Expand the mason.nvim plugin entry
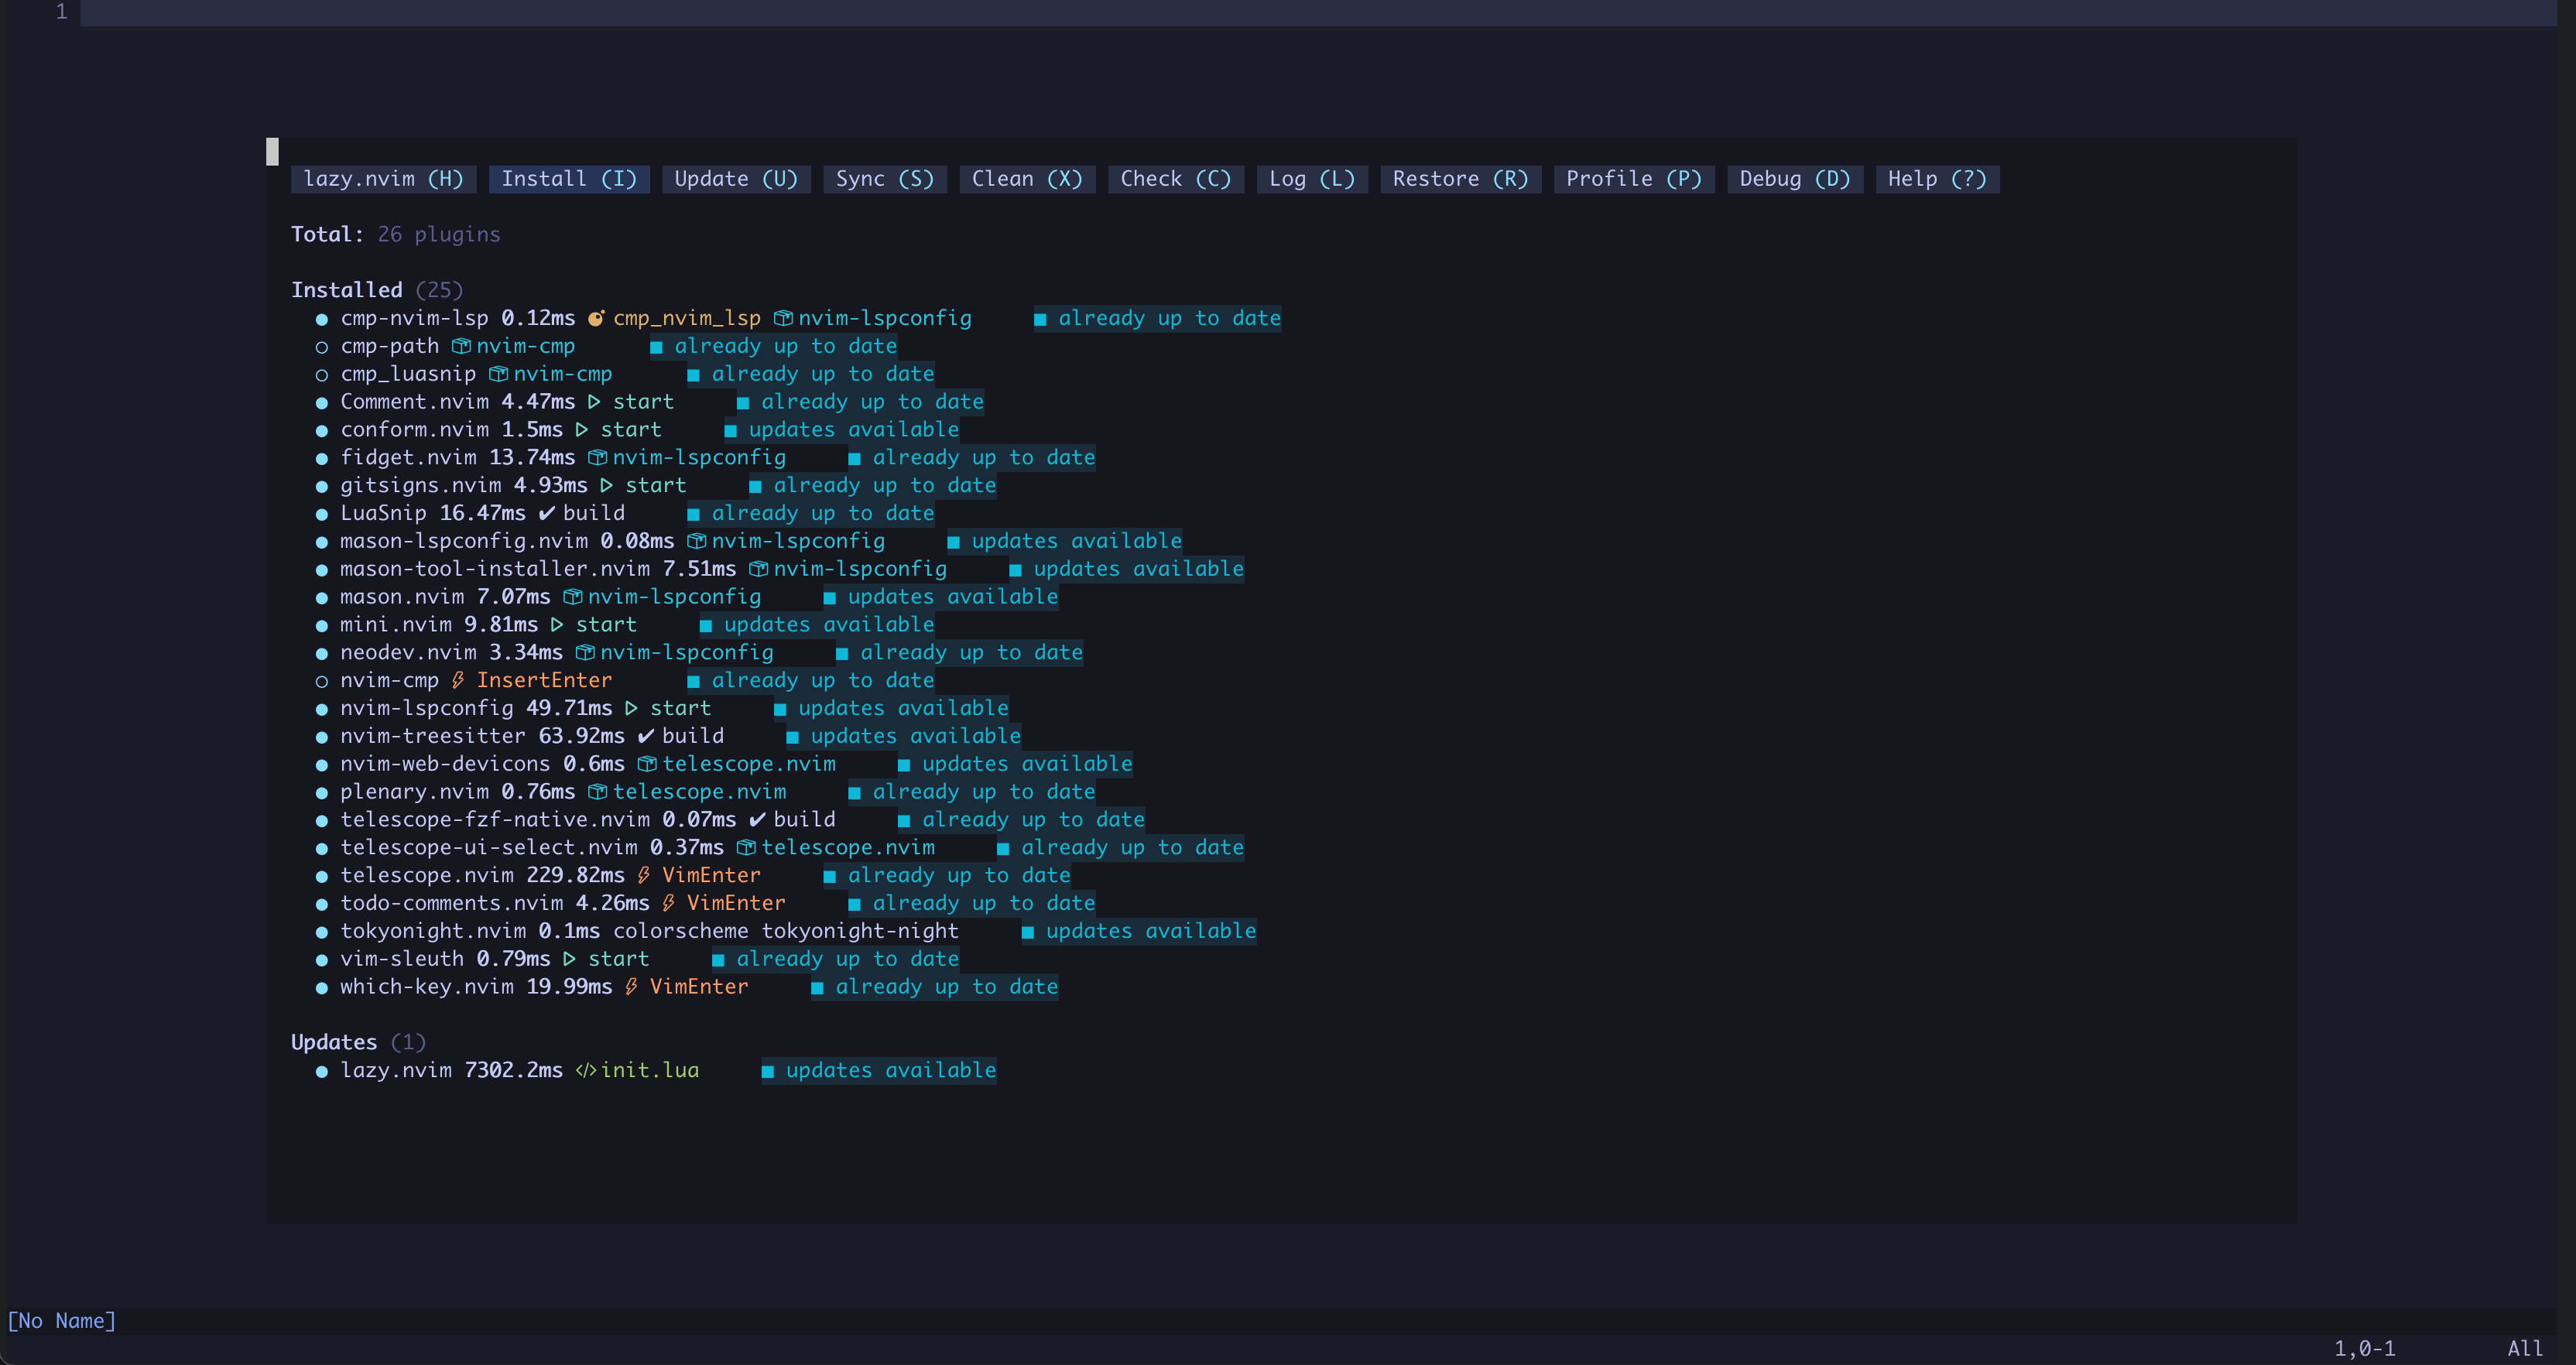2576x1365 pixels. pos(402,597)
